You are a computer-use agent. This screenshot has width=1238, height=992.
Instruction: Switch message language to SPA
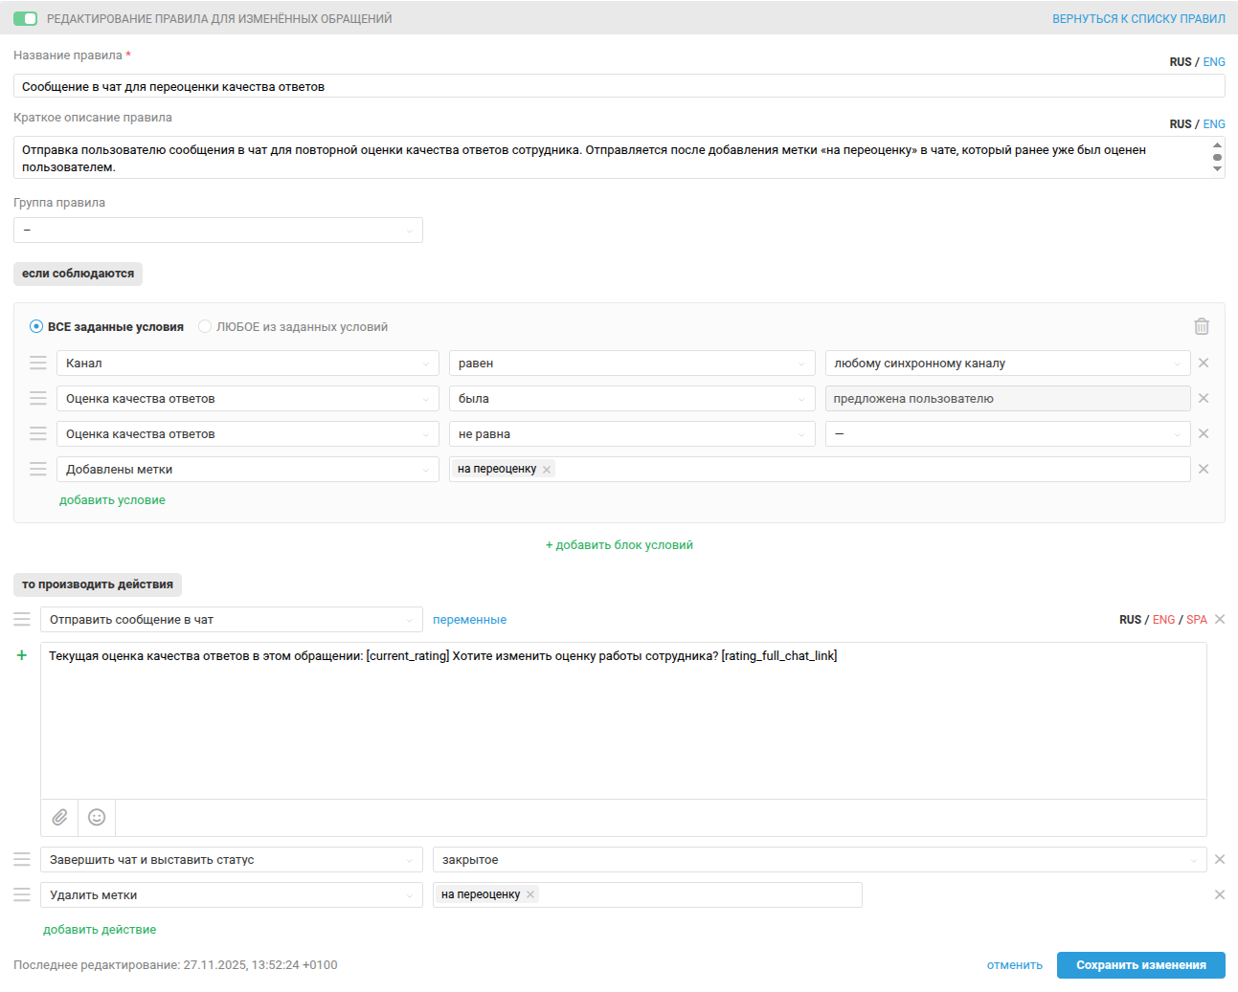pos(1196,619)
